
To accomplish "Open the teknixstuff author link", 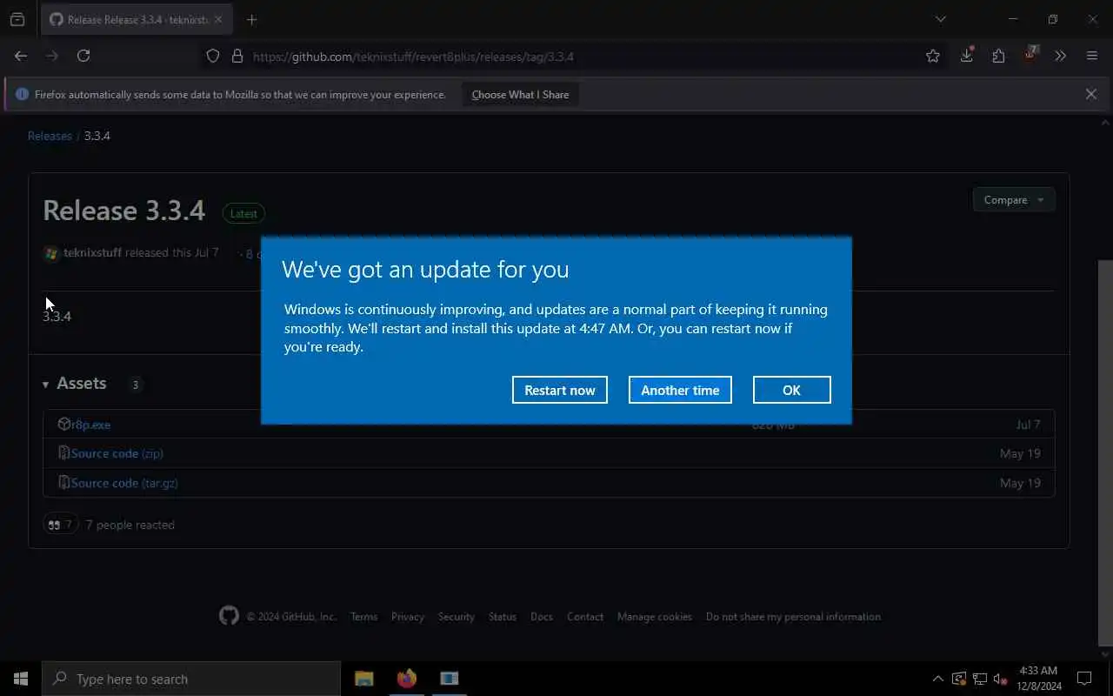I will tap(92, 252).
